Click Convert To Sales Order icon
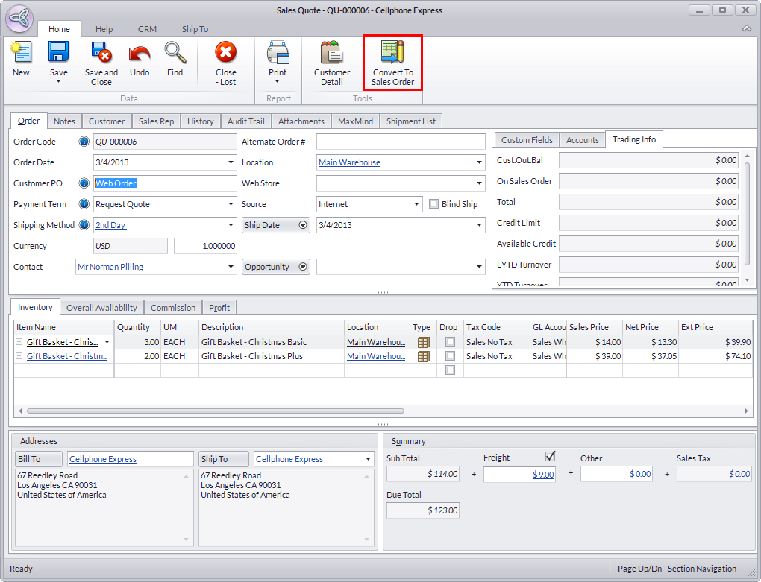761x582 pixels. pyautogui.click(x=392, y=54)
